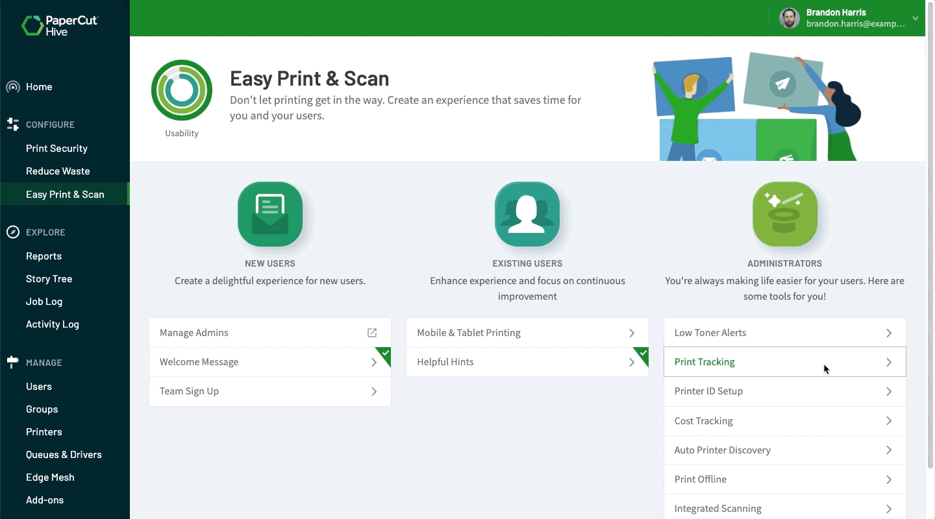Click the green checkmark on Helpful Hints
The image size is (935, 519).
pyautogui.click(x=642, y=354)
